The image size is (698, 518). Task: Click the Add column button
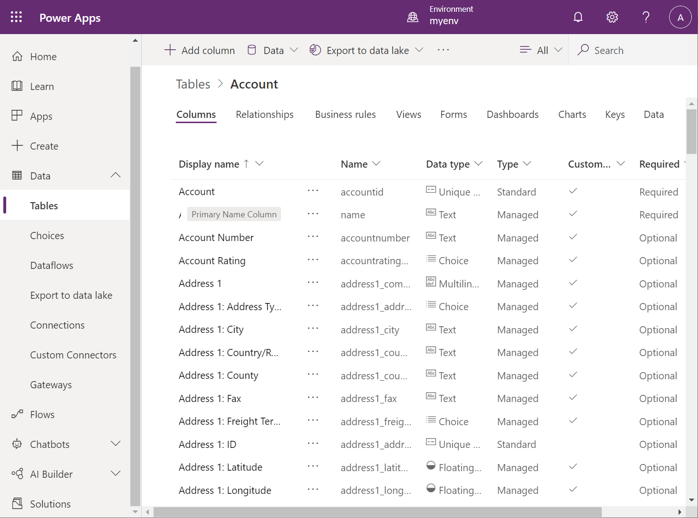(199, 50)
